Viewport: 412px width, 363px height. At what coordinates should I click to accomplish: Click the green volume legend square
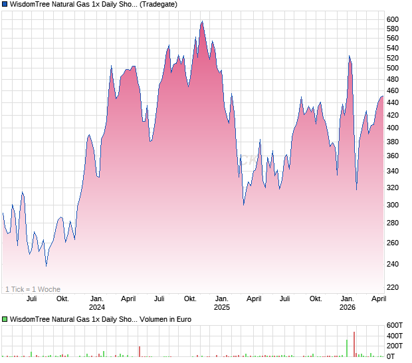5,319
